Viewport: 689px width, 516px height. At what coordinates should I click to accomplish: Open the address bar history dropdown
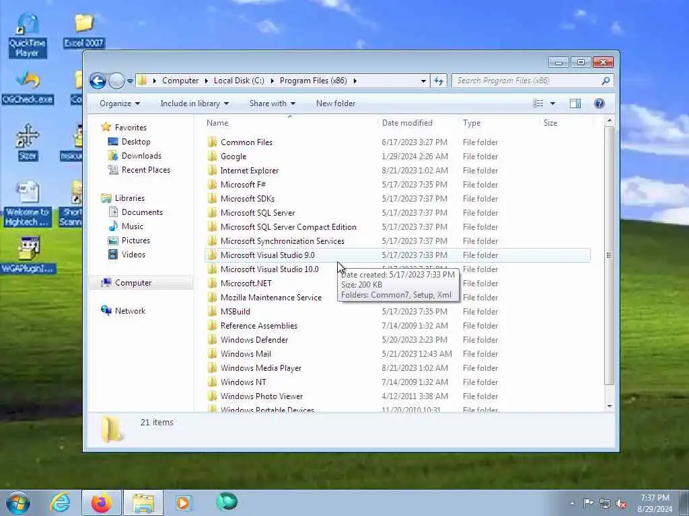[423, 81]
